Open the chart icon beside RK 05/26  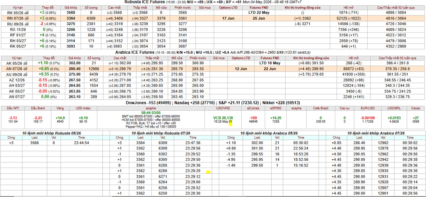pyautogui.click(x=26, y=13)
